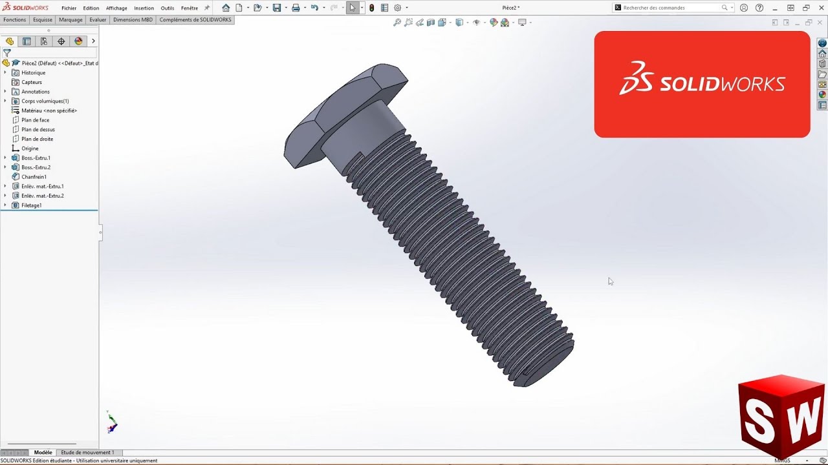
Task: Select Chanfrein1 feature in tree
Action: click(x=34, y=177)
